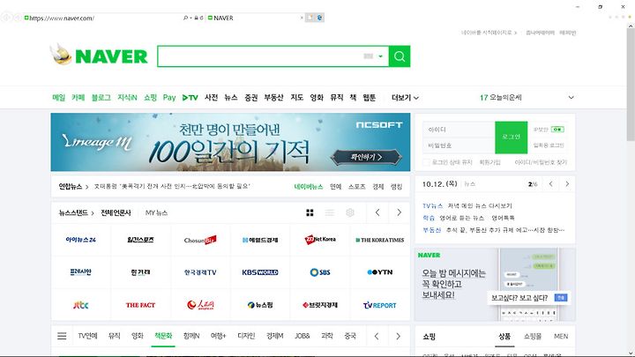The height and width of the screenshot is (357, 635).
Task: Go to previous newsstand page arrow
Action: 377,212
